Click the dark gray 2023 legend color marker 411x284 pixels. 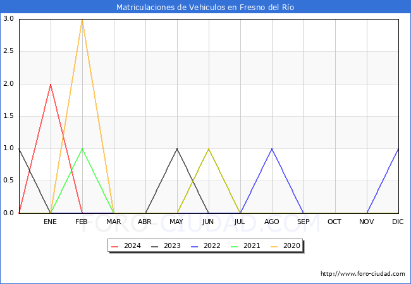click(x=155, y=246)
